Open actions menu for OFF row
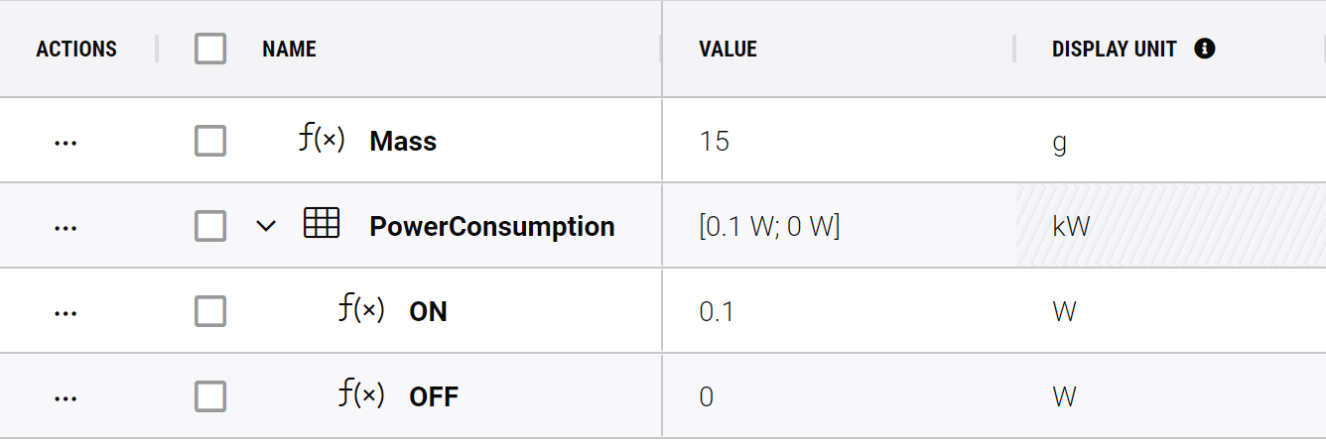The height and width of the screenshot is (443, 1326). click(66, 397)
